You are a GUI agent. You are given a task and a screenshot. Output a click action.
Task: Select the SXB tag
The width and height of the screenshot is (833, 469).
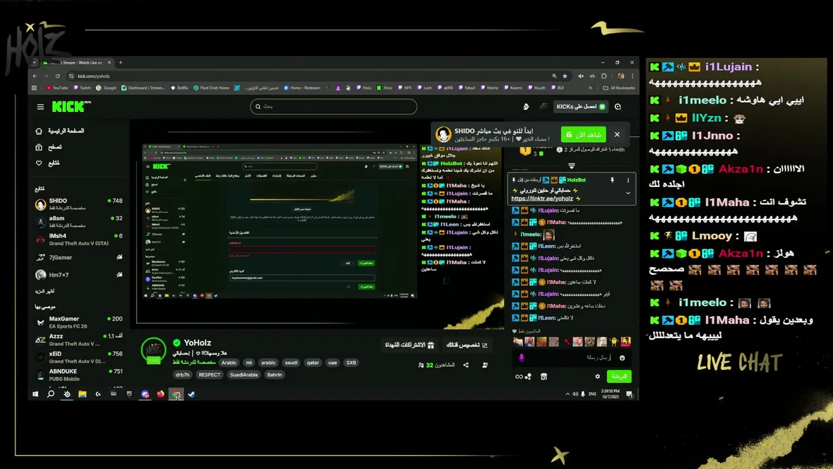351,363
